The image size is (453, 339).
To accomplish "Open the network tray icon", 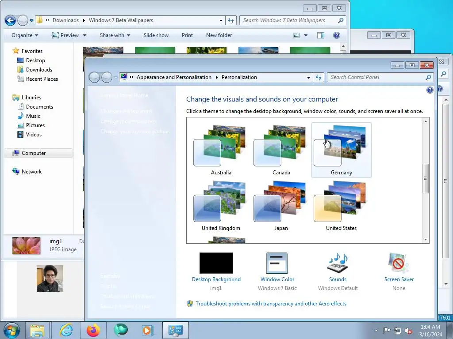I will pyautogui.click(x=398, y=331).
